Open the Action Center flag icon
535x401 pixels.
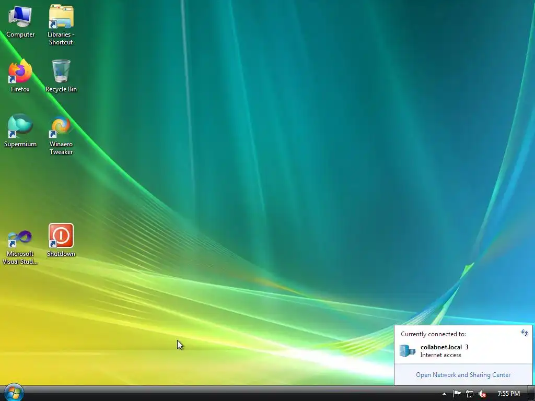pyautogui.click(x=457, y=394)
